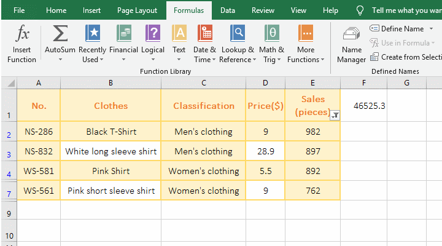Select row 7 header
Image resolution: width=442 pixels, height=246 pixels.
9,191
